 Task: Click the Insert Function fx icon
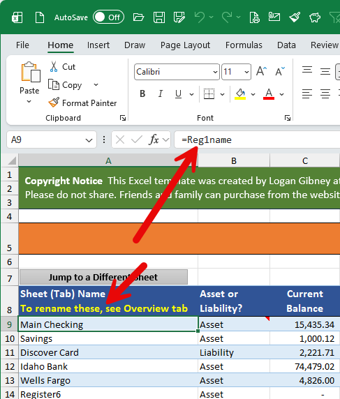[154, 140]
